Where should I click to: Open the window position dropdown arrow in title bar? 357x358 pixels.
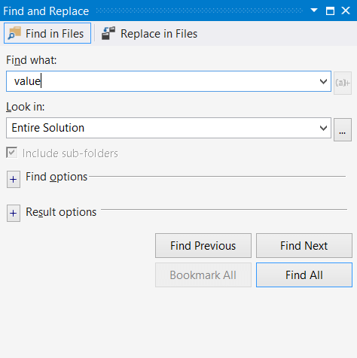pos(314,11)
